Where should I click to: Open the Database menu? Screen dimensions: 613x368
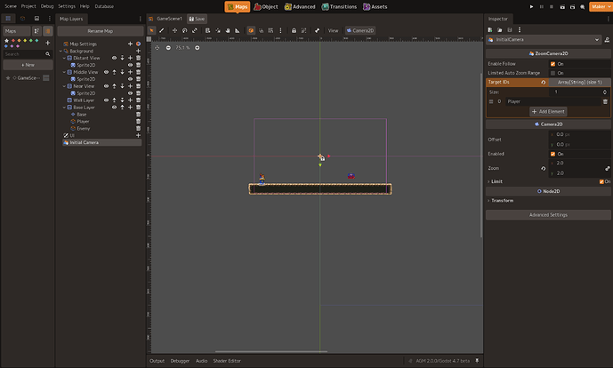coord(104,6)
